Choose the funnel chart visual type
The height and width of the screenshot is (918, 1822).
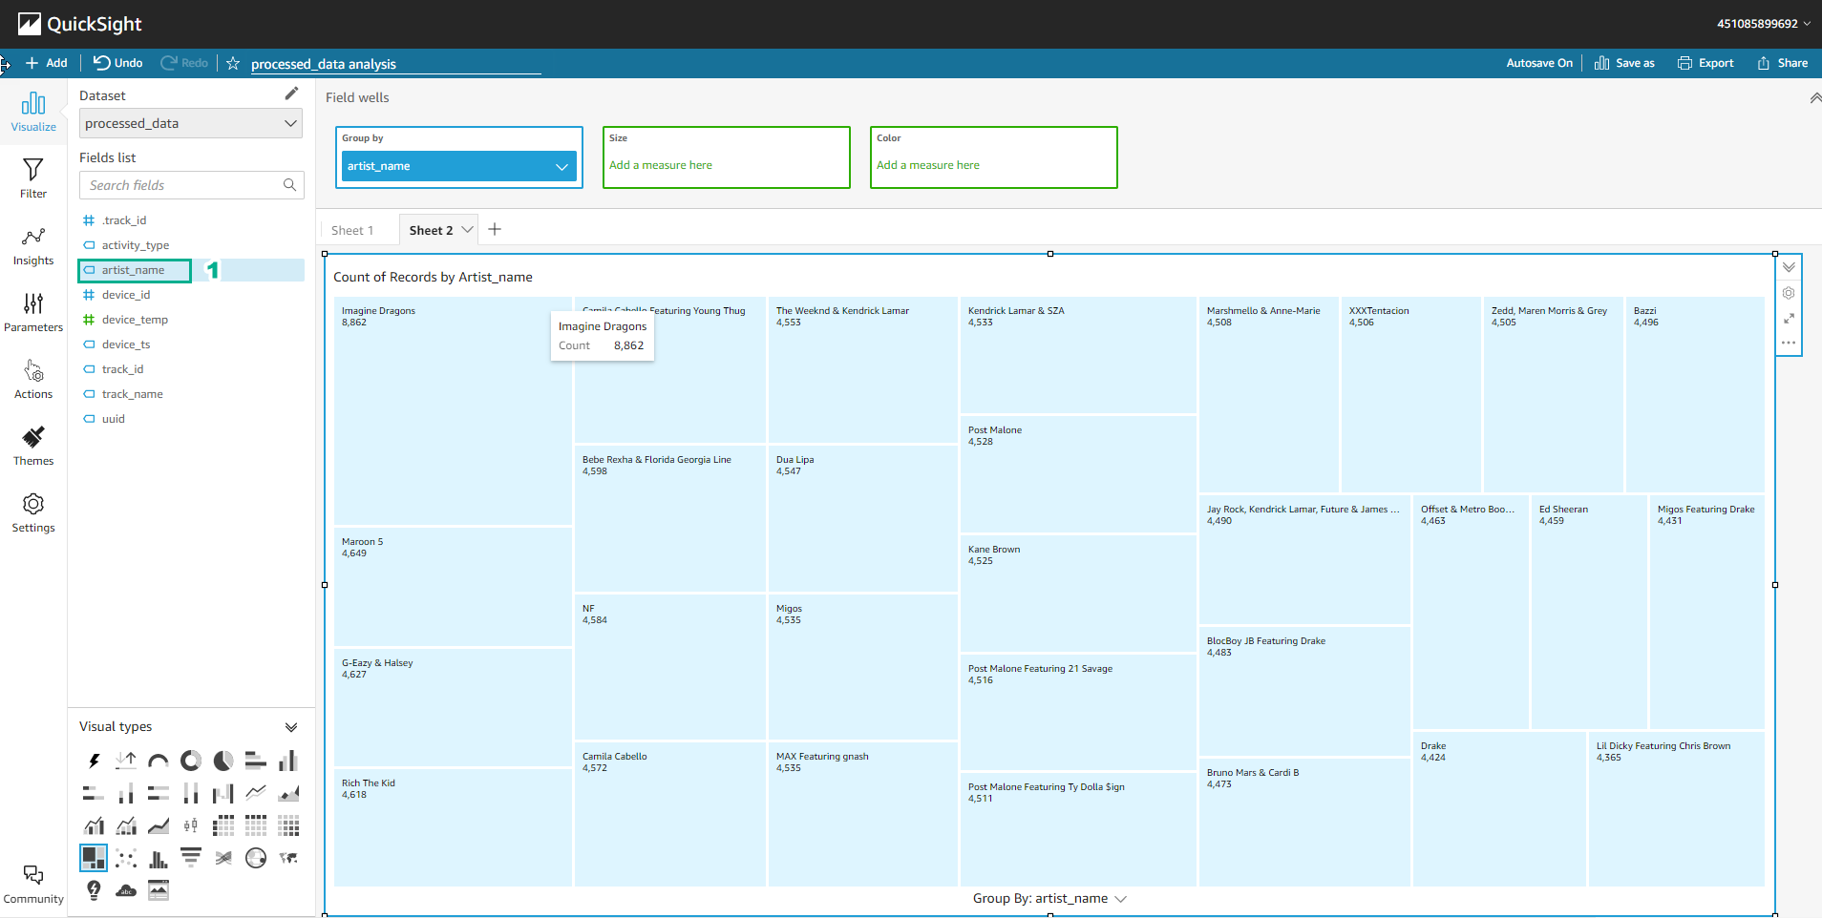pos(191,858)
